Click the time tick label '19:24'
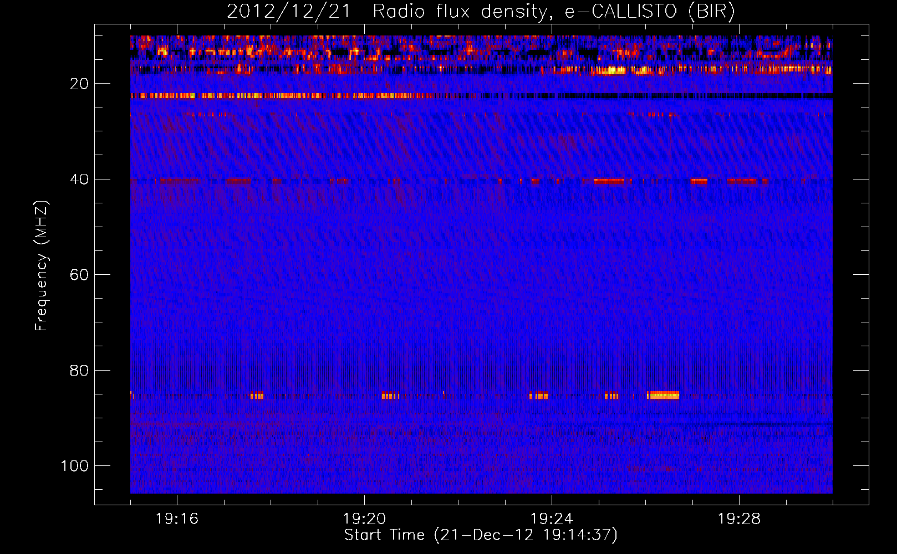The height and width of the screenshot is (554, 897). [x=552, y=519]
